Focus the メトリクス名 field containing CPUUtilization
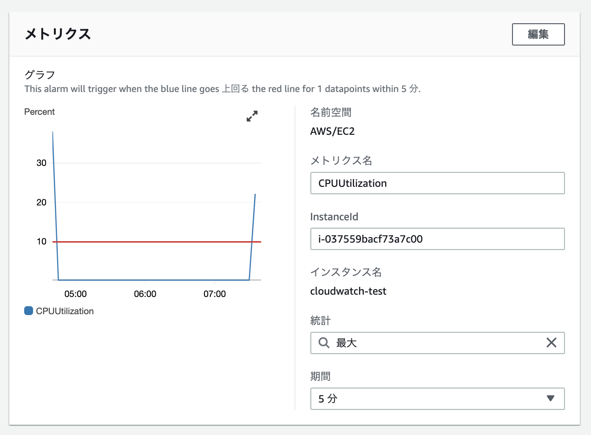 pos(437,183)
